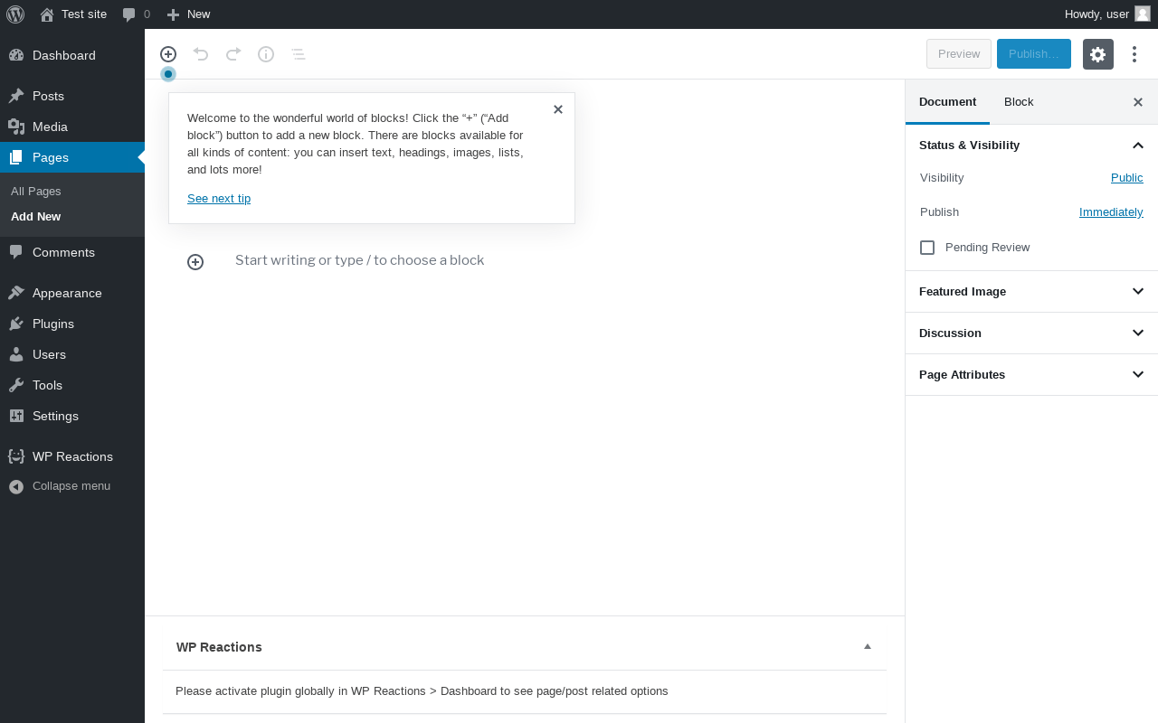This screenshot has height=723, width=1158.
Task: Expand the Featured Image panel
Action: [x=1031, y=292]
